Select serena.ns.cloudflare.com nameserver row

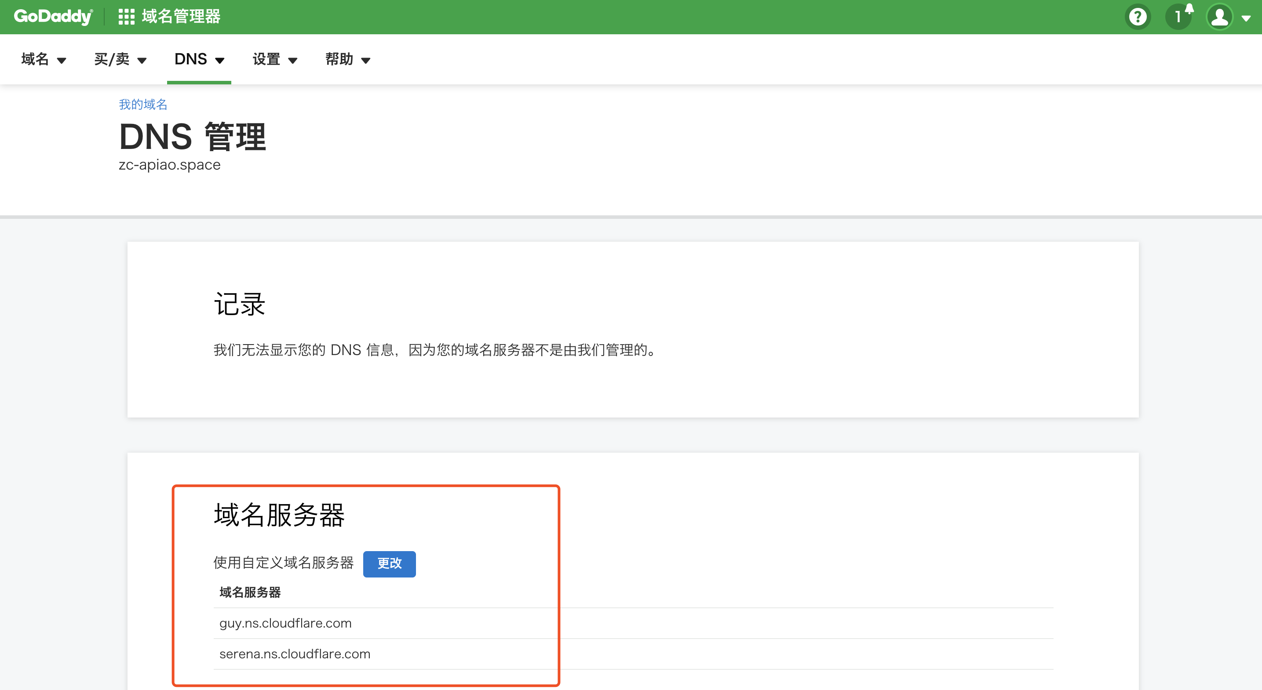coord(633,654)
